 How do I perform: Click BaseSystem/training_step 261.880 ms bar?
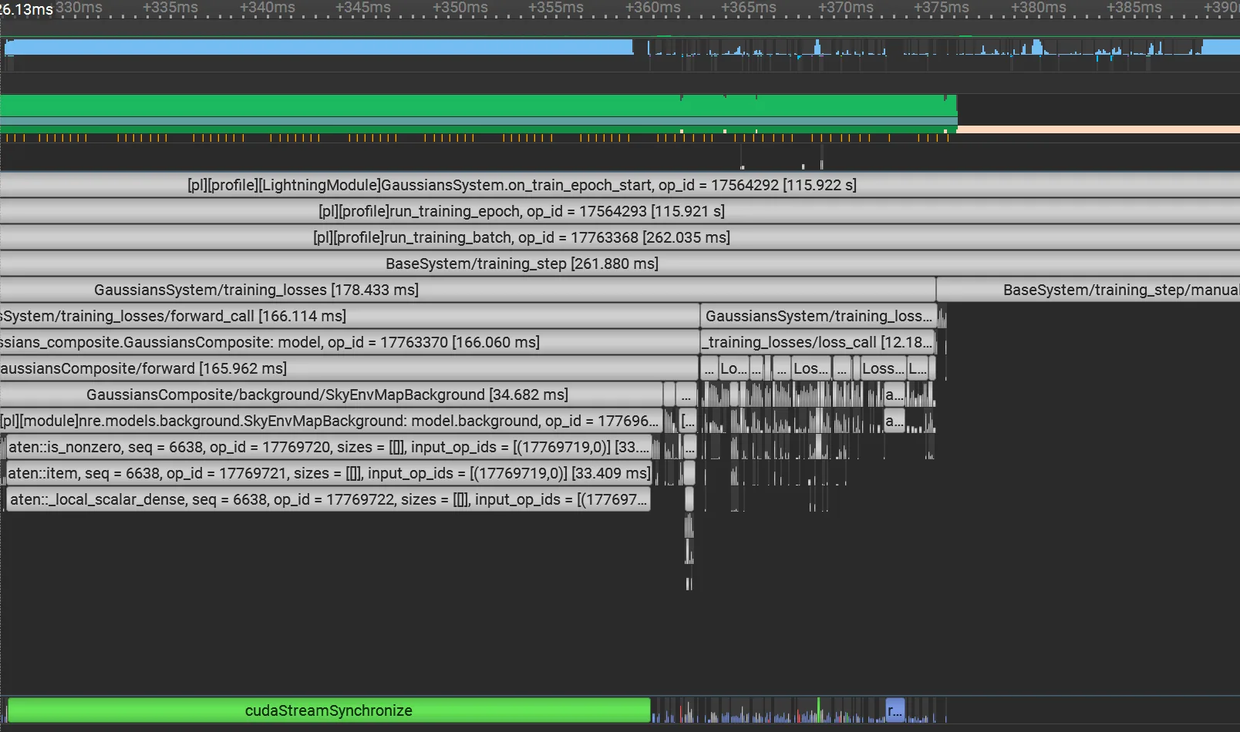(x=620, y=264)
